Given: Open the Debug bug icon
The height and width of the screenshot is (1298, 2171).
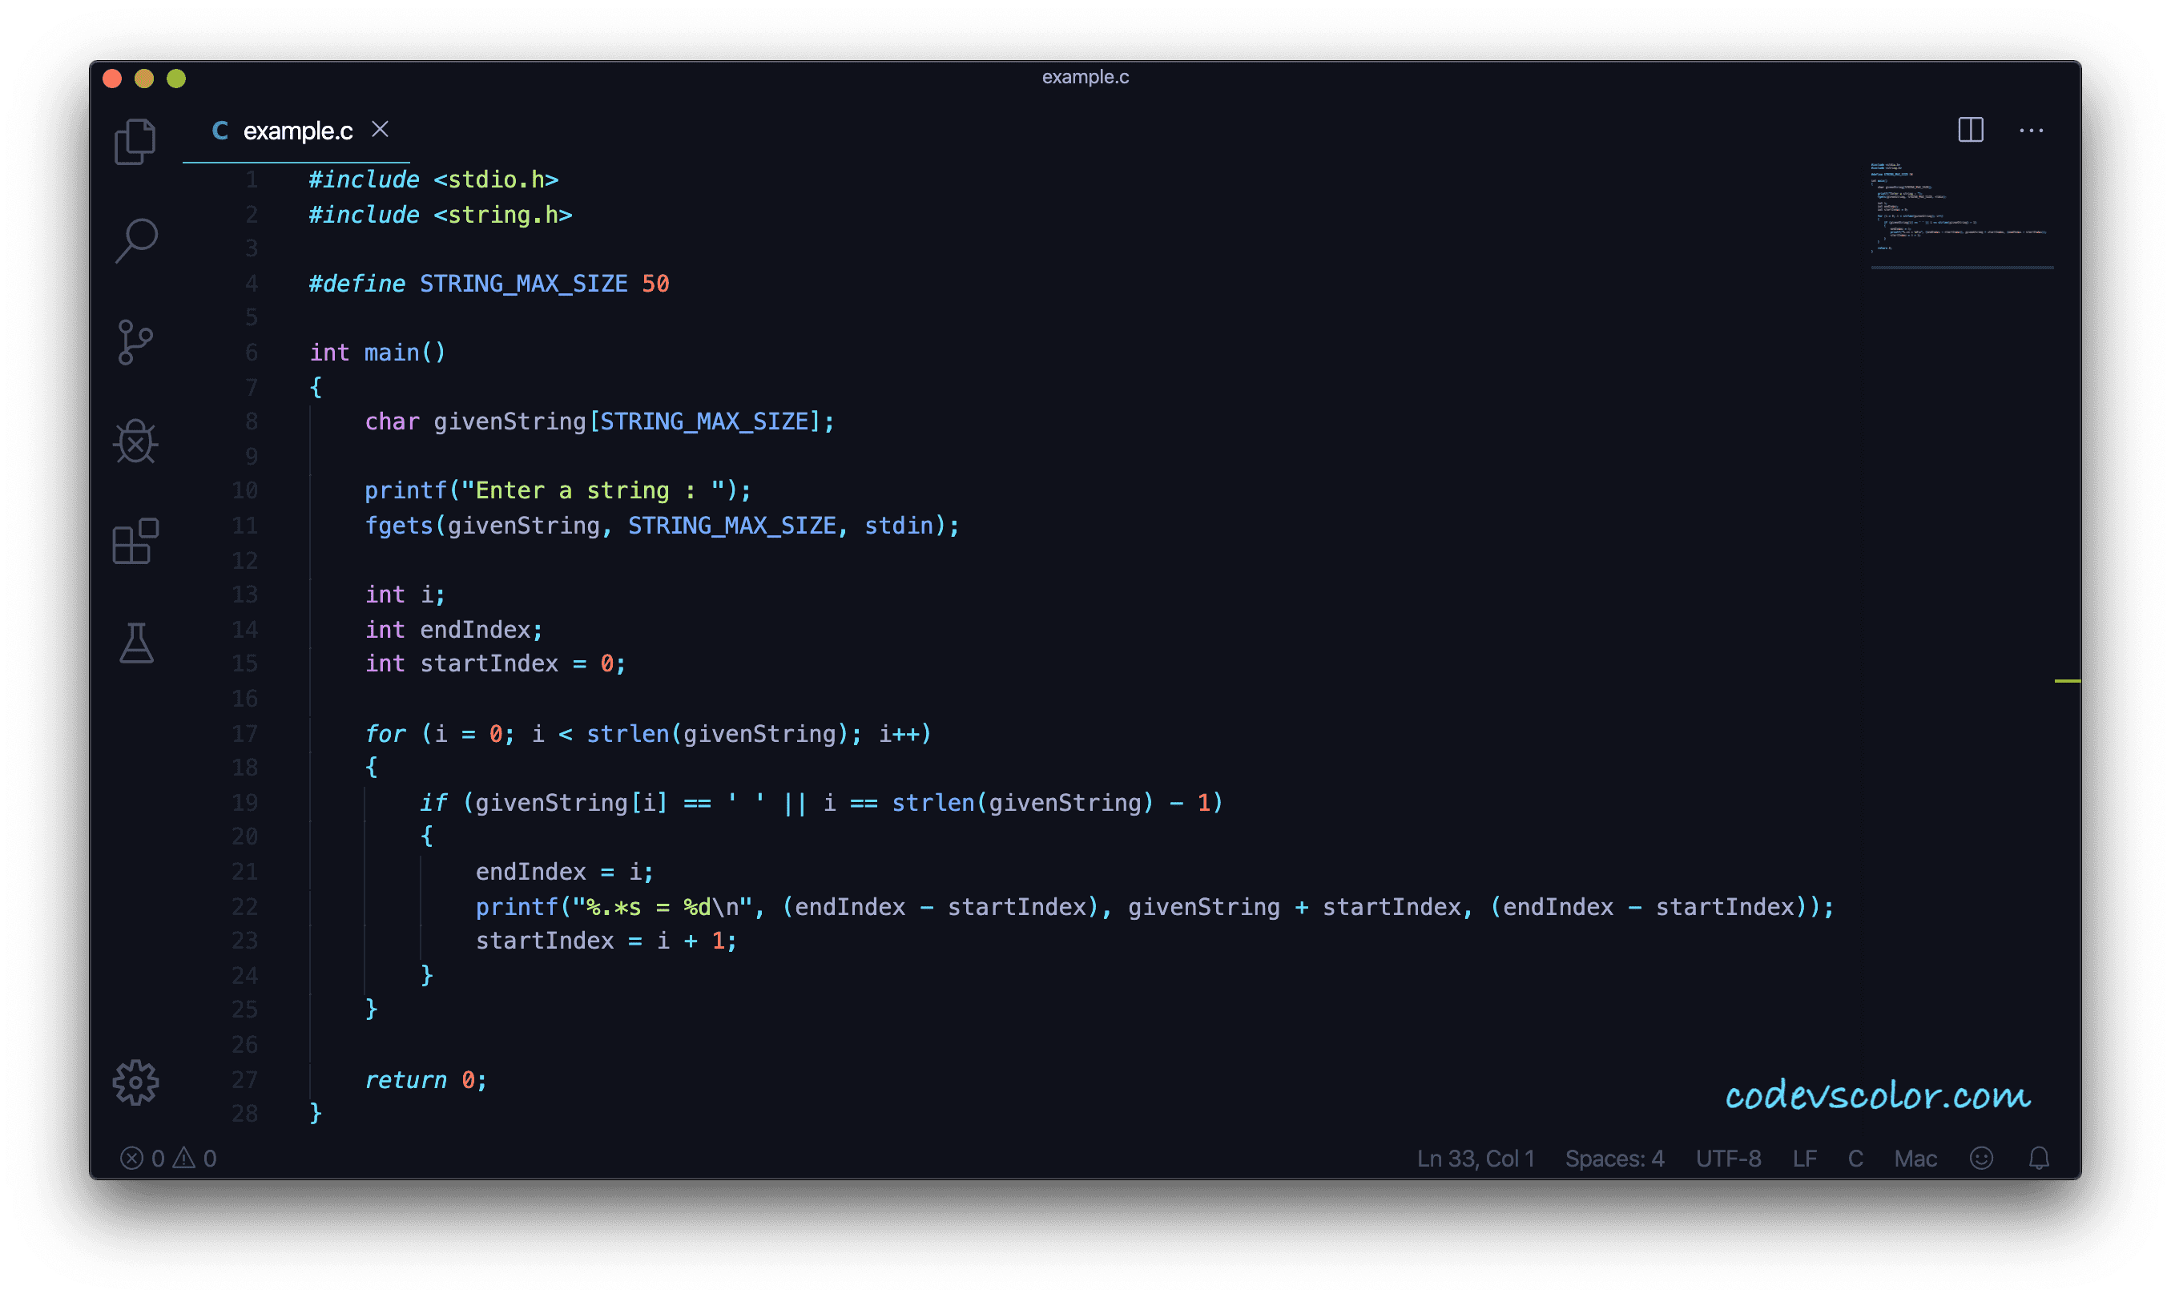Looking at the screenshot, I should point(135,441).
